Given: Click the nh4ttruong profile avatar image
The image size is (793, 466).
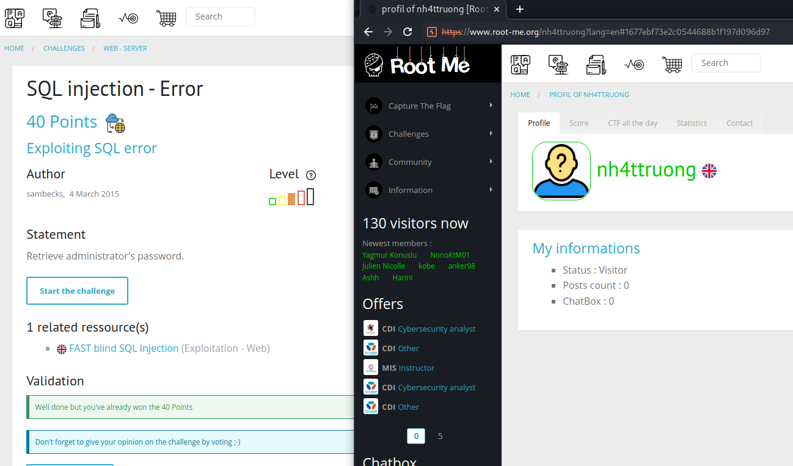Looking at the screenshot, I should tap(561, 171).
